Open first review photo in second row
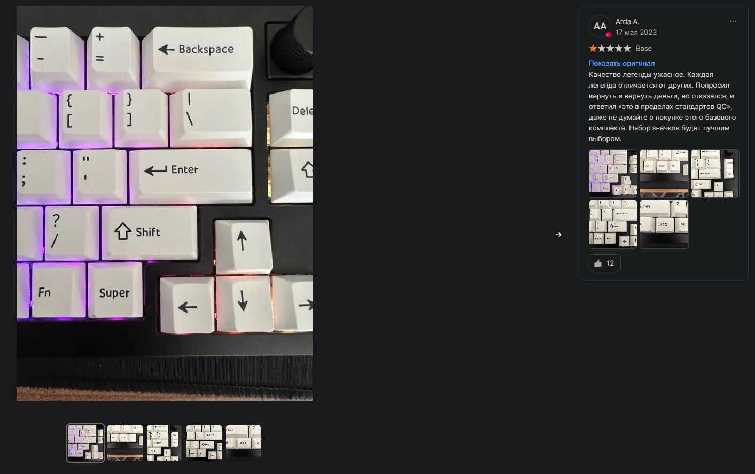 pos(613,224)
